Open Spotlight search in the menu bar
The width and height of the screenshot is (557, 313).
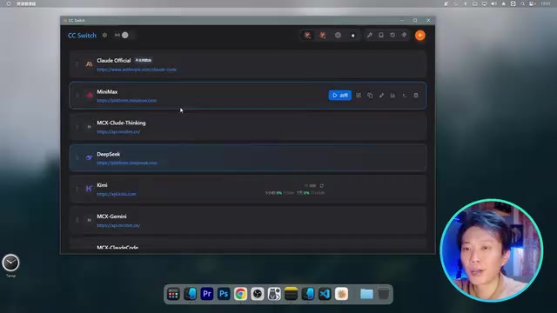522,3
